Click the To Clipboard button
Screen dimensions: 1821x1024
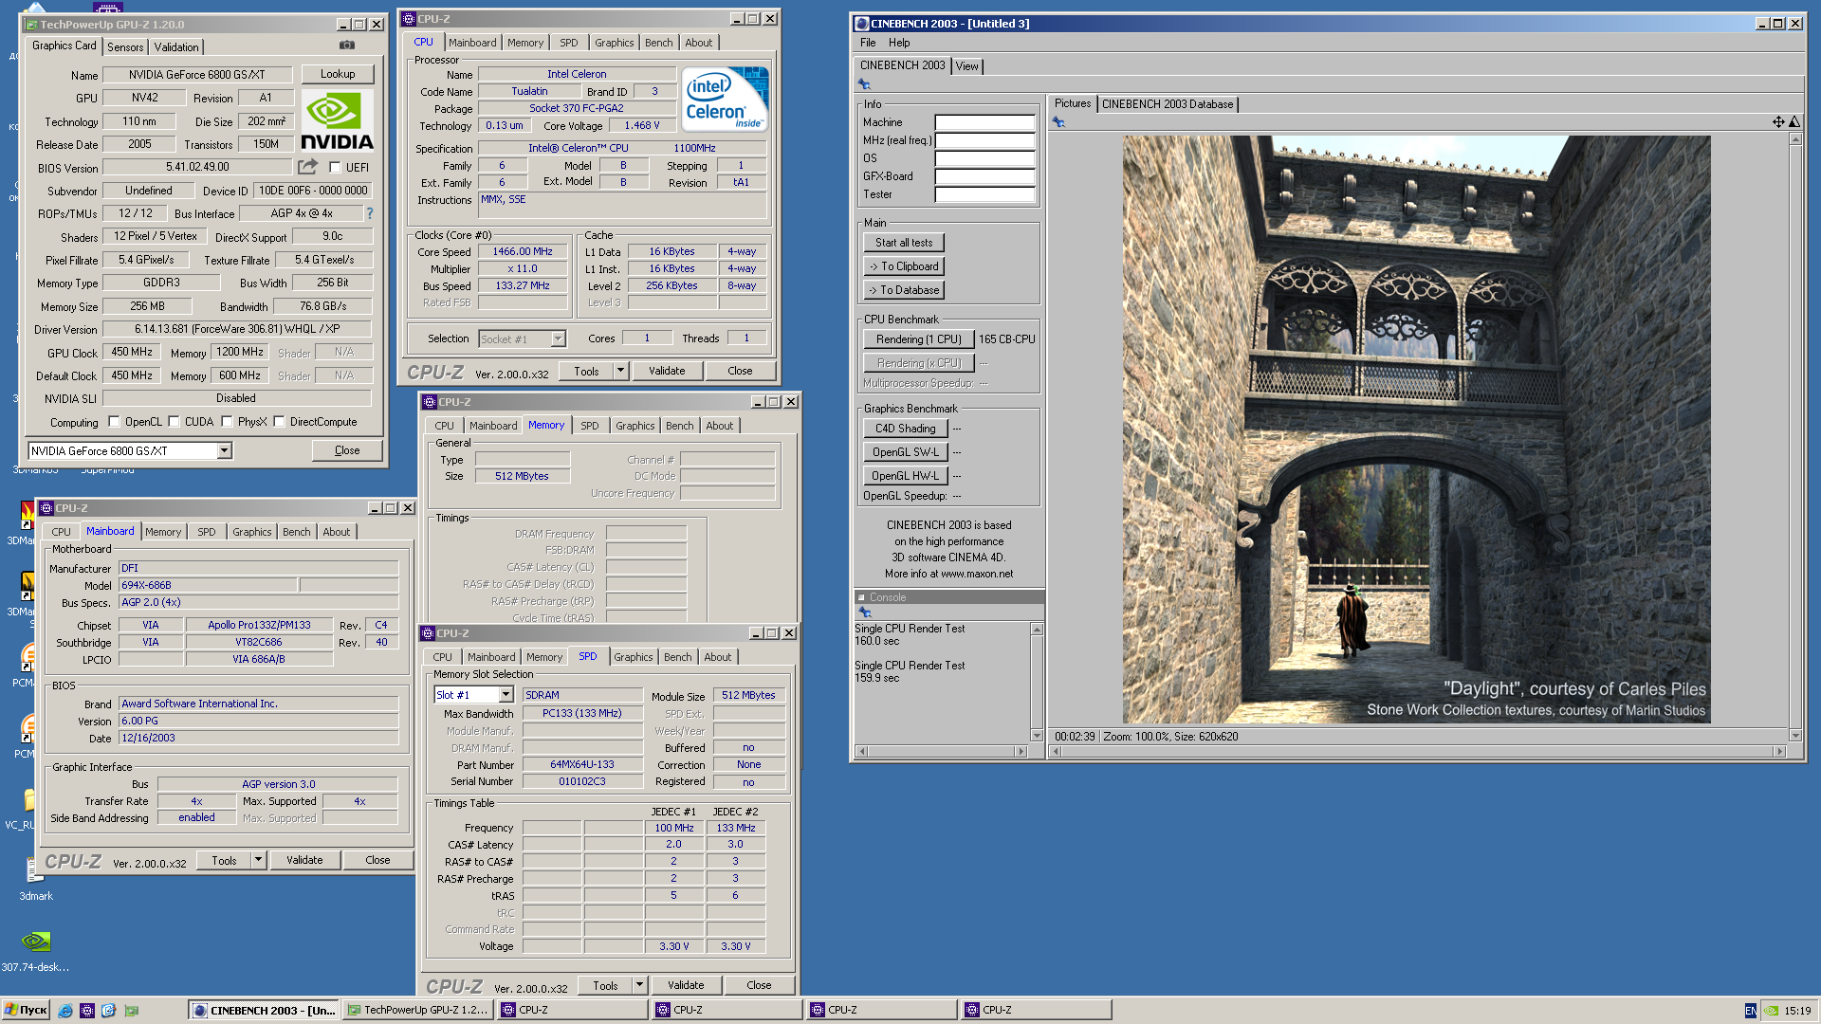coord(904,266)
